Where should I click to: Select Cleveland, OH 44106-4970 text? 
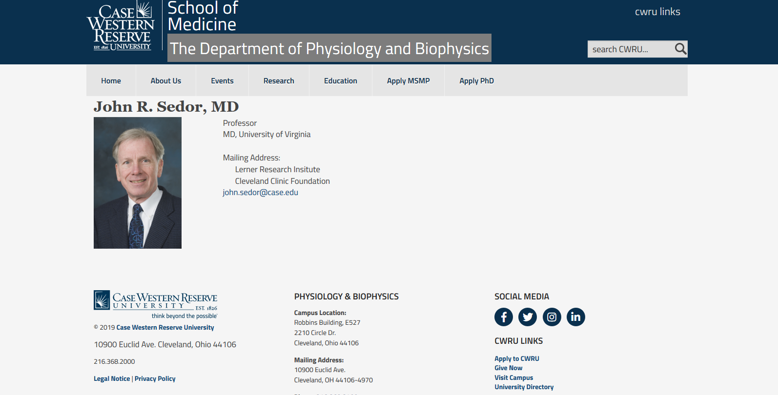coord(333,380)
